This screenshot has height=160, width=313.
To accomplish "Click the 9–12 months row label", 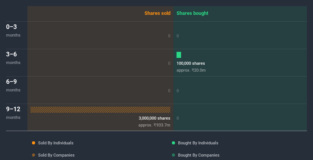I will coord(13,113).
